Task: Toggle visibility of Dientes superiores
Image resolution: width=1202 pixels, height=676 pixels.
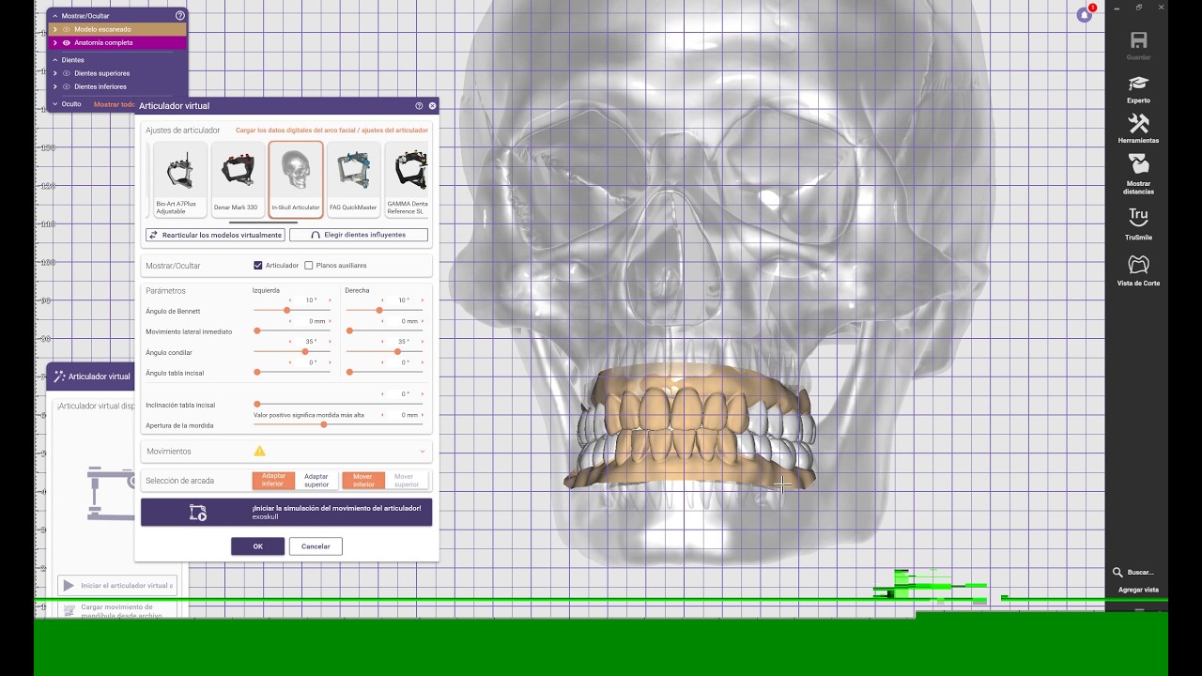Action: 67,73
